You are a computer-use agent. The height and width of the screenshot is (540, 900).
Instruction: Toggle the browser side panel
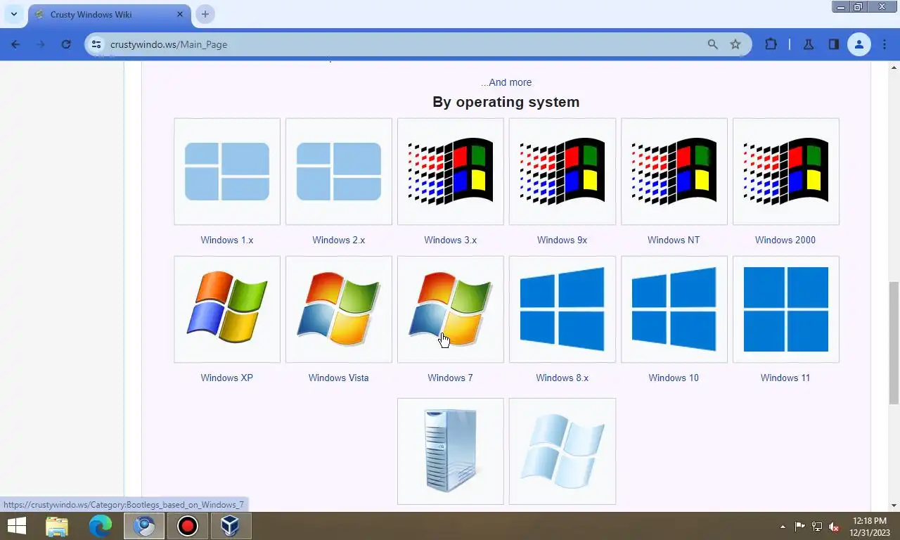pyautogui.click(x=834, y=44)
